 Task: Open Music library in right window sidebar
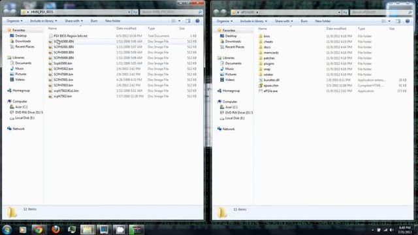(229, 69)
